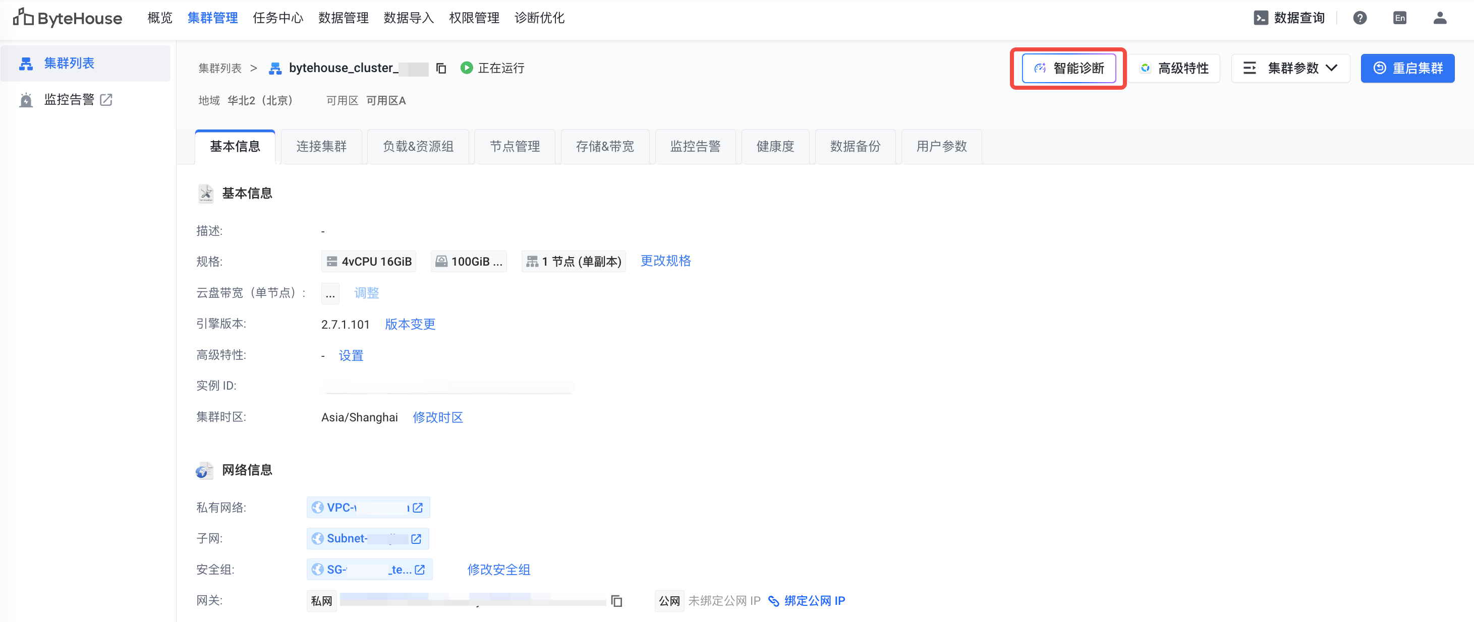Expand the 集群参数 dropdown
Screen dimensions: 1474x622
point(1290,69)
